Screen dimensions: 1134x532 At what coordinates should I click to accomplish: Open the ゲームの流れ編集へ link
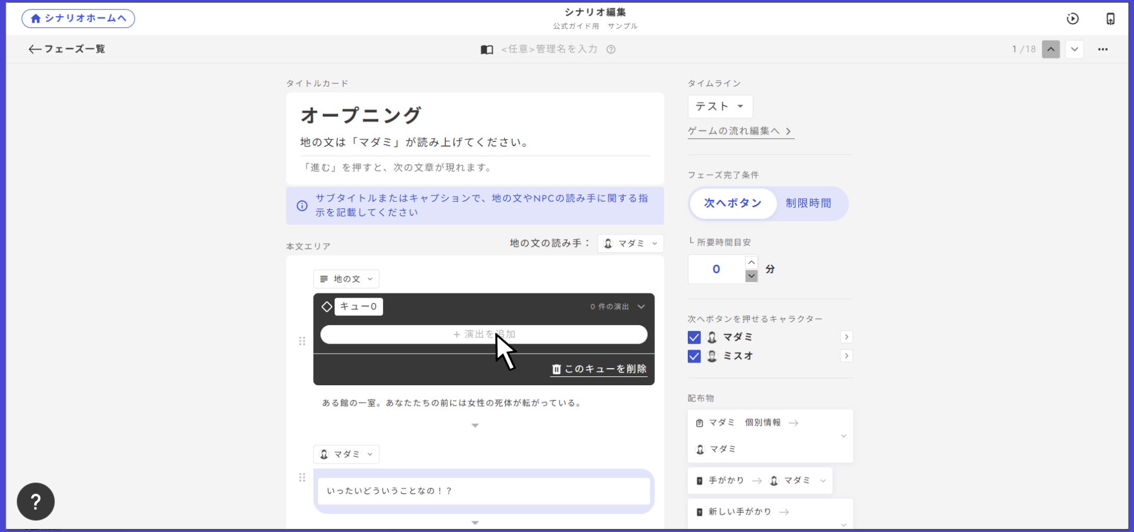click(x=740, y=131)
